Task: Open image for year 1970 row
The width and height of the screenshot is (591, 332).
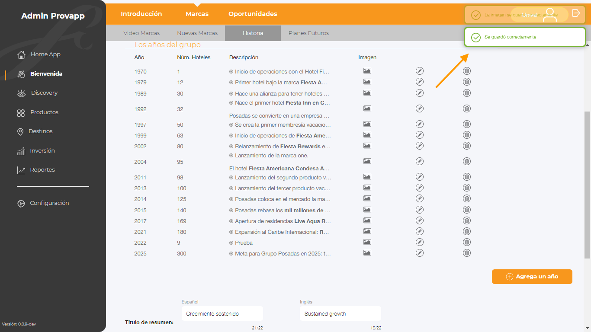Action: point(367,71)
